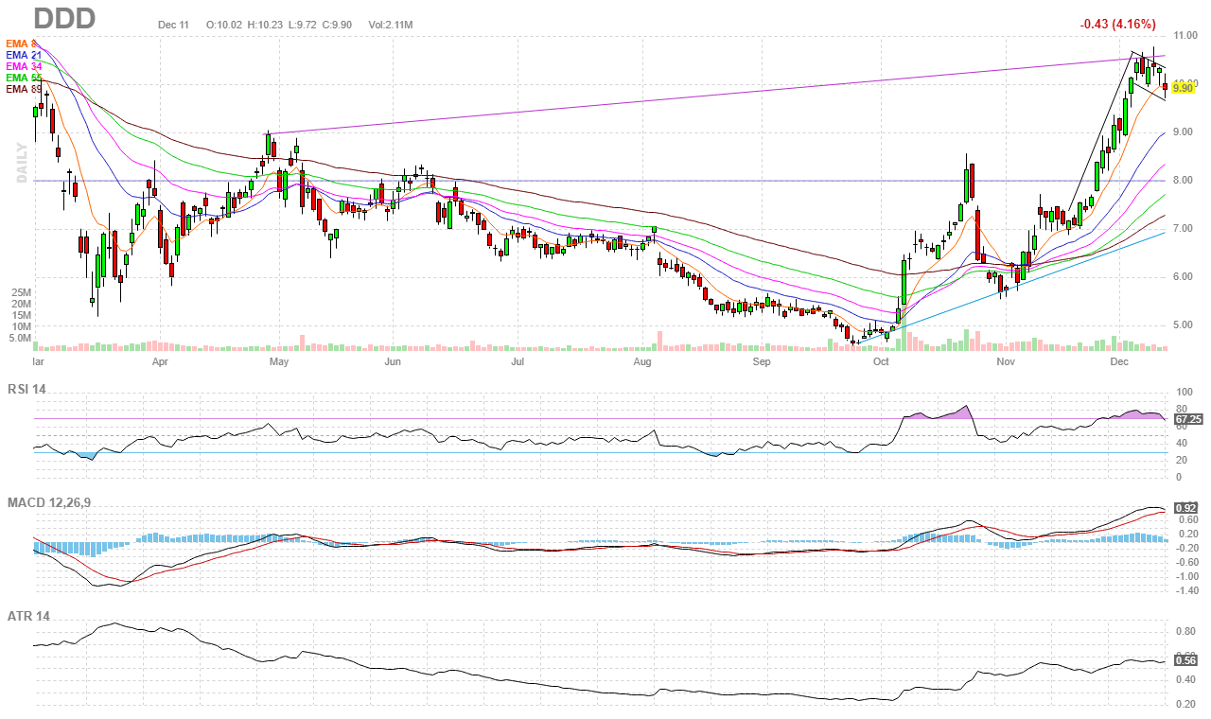The height and width of the screenshot is (719, 1211).
Task: Click the close price C:9.90
Action: 339,25
